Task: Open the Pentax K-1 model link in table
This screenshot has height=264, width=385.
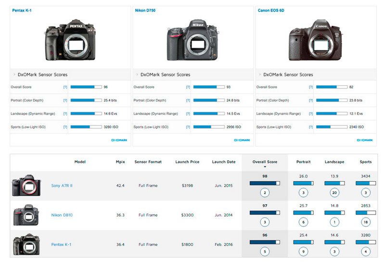Action: coord(61,244)
